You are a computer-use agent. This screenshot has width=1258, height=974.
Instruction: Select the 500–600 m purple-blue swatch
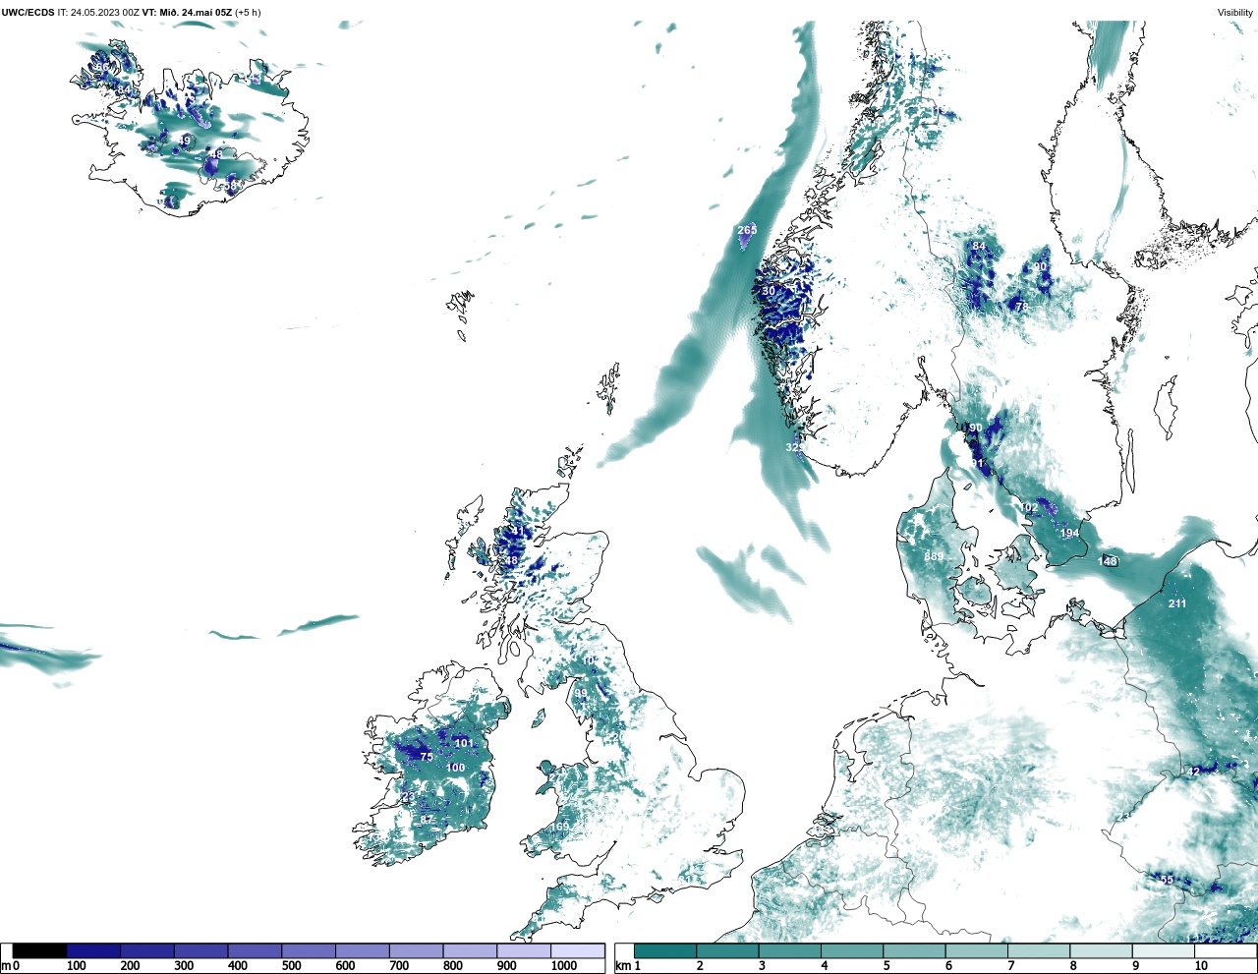click(309, 950)
